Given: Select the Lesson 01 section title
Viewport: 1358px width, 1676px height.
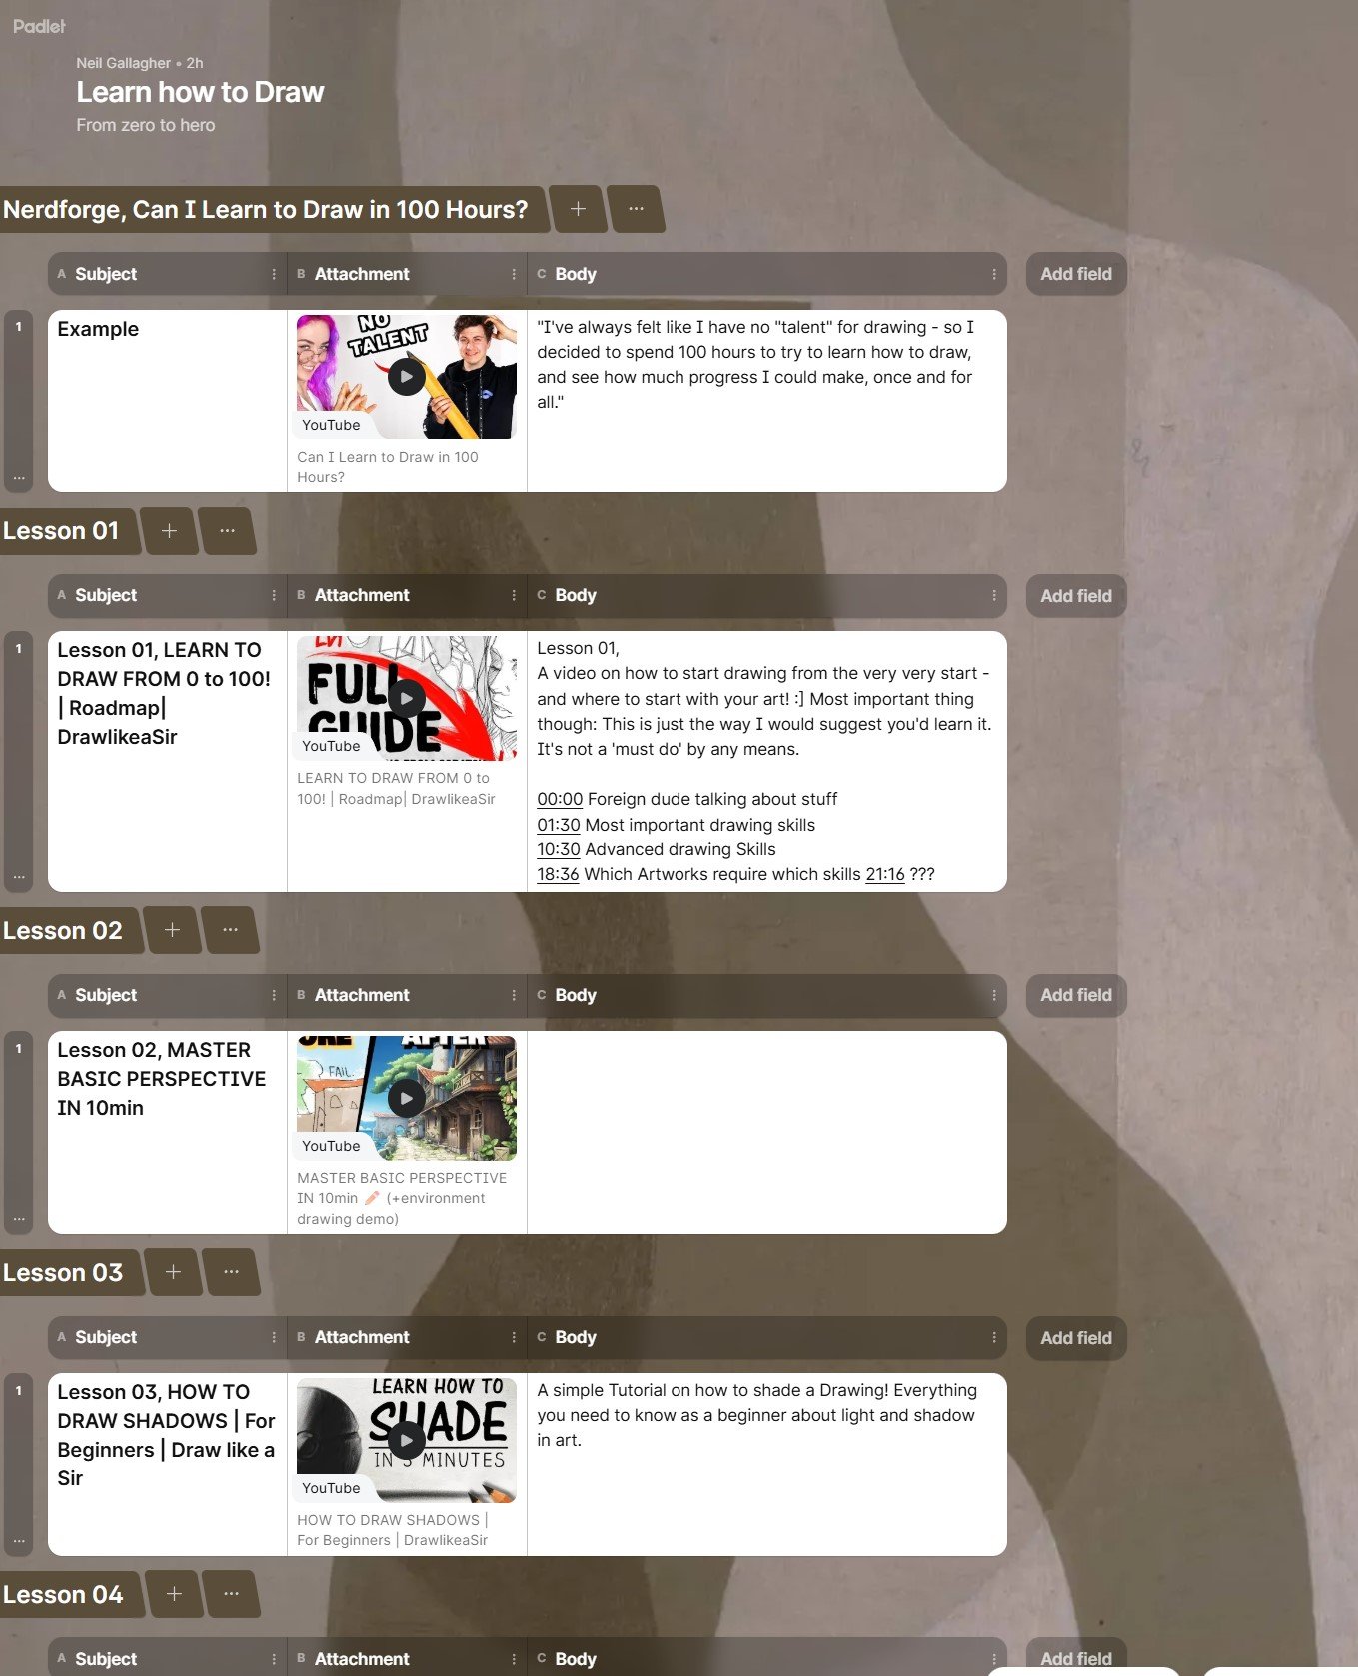Looking at the screenshot, I should 61,531.
